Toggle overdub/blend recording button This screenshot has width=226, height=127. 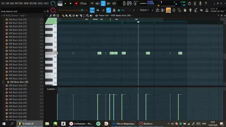coord(108,3)
